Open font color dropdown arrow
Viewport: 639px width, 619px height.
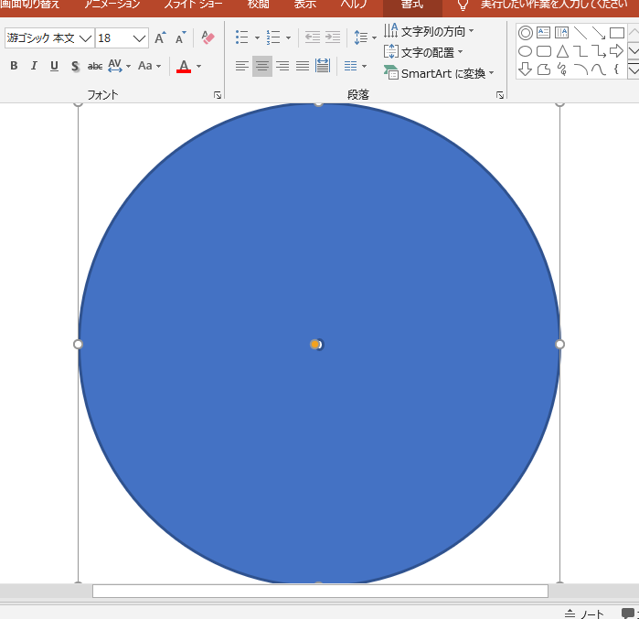pyautogui.click(x=199, y=66)
